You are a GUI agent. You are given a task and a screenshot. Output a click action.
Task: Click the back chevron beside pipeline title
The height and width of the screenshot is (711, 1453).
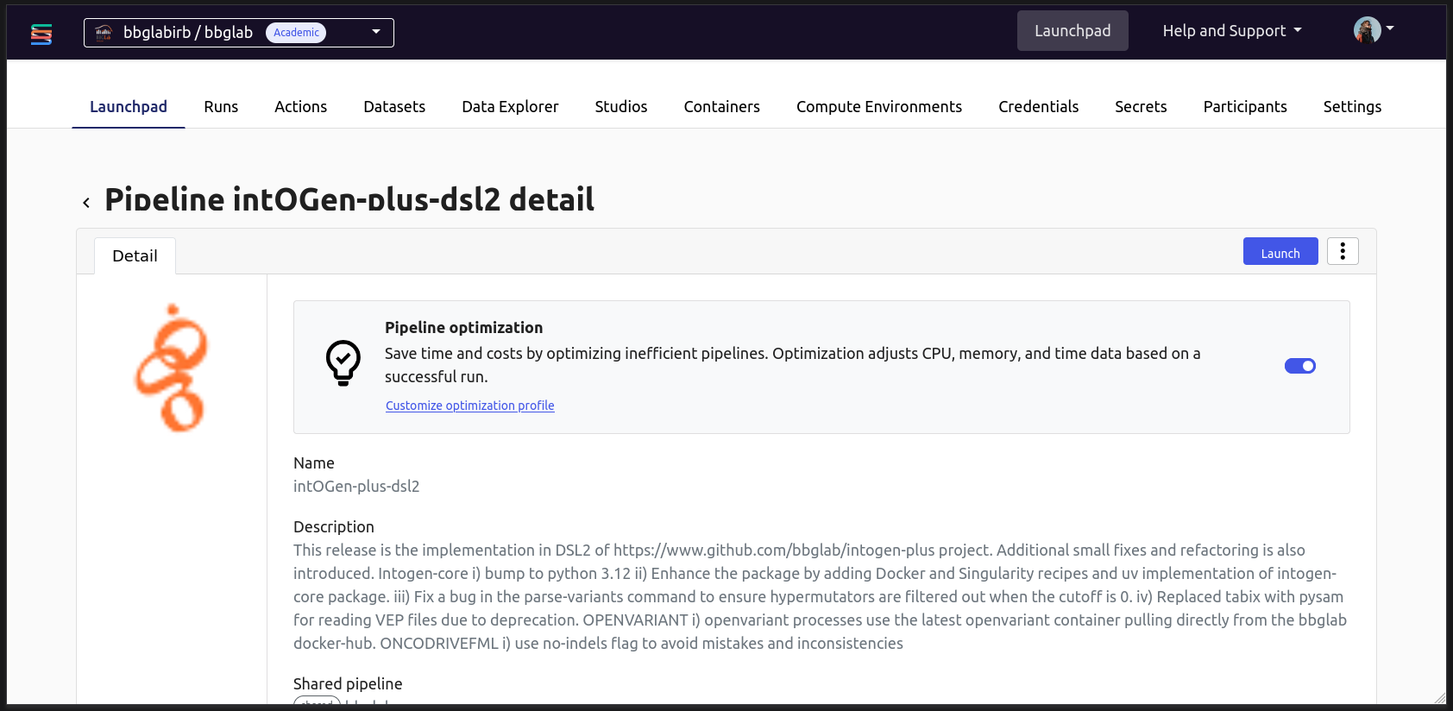click(86, 203)
